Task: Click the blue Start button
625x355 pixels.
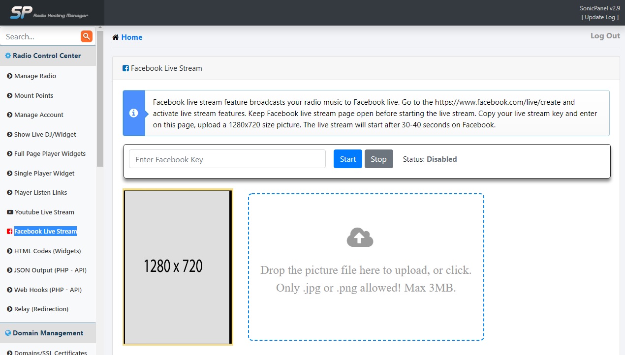Action: [x=348, y=159]
